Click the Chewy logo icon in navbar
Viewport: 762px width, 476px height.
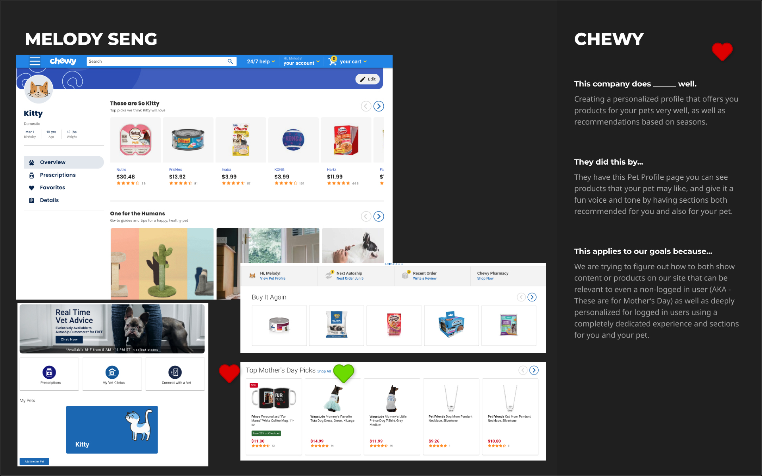pyautogui.click(x=62, y=61)
